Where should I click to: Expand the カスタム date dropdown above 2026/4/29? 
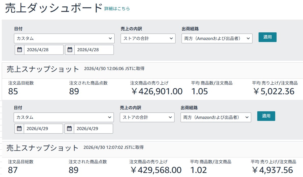(x=63, y=117)
